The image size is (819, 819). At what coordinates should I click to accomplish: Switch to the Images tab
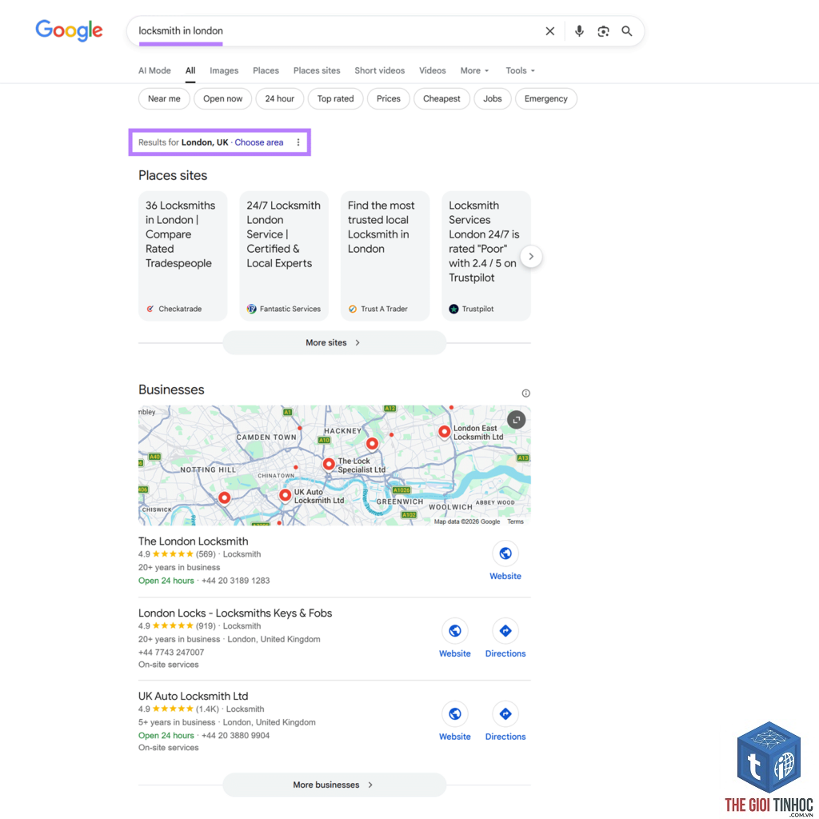pos(224,70)
